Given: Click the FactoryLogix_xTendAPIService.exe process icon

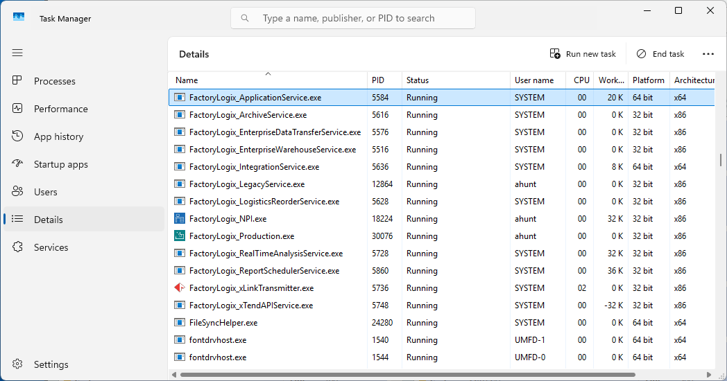Looking at the screenshot, I should (x=180, y=305).
